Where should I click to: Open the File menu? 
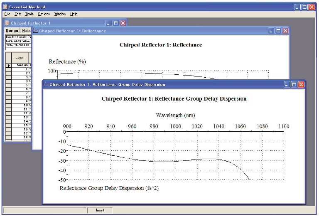click(x=7, y=14)
